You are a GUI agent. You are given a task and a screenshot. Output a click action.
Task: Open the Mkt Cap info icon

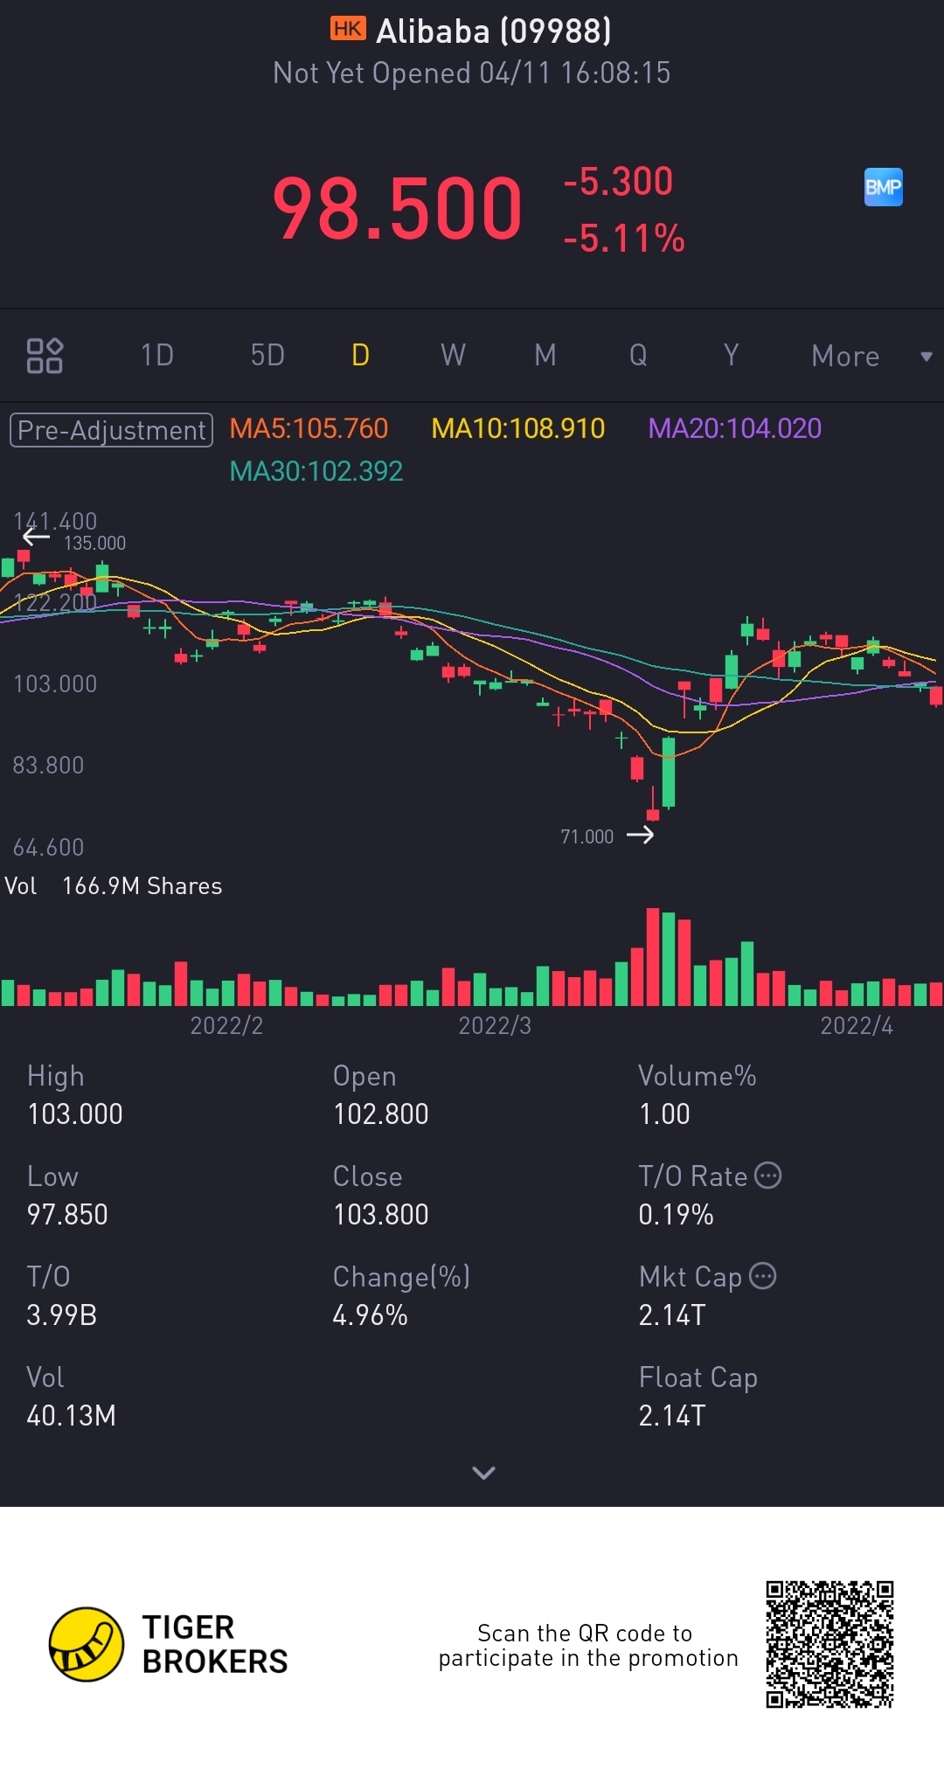tap(763, 1276)
